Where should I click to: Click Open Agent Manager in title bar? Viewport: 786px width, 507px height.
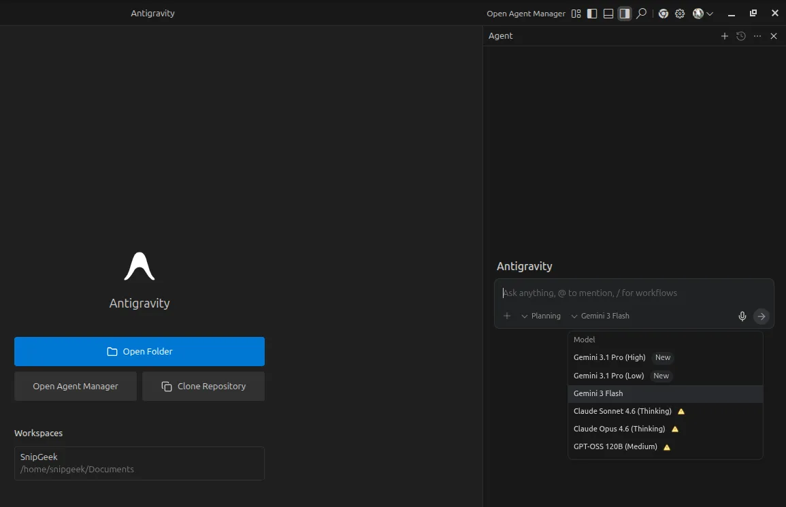point(526,14)
